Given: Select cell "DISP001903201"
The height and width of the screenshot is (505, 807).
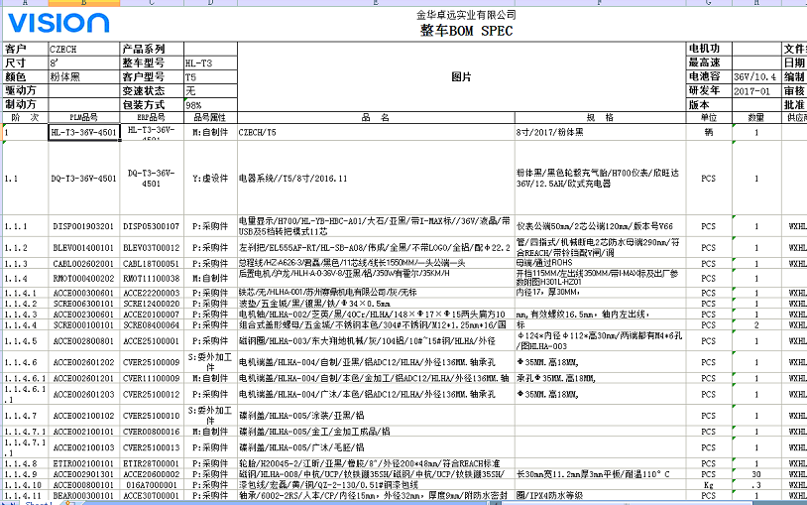Looking at the screenshot, I should (84, 226).
